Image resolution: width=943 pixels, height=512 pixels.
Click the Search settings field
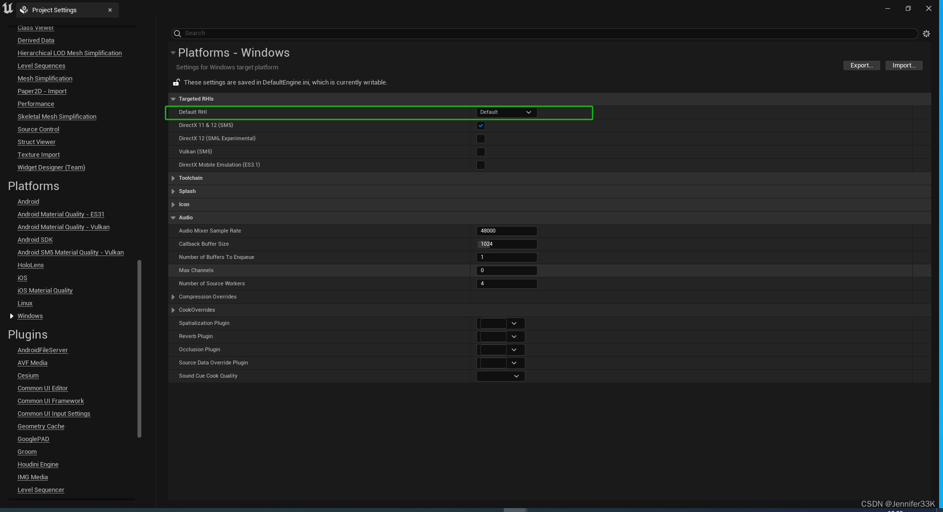544,33
